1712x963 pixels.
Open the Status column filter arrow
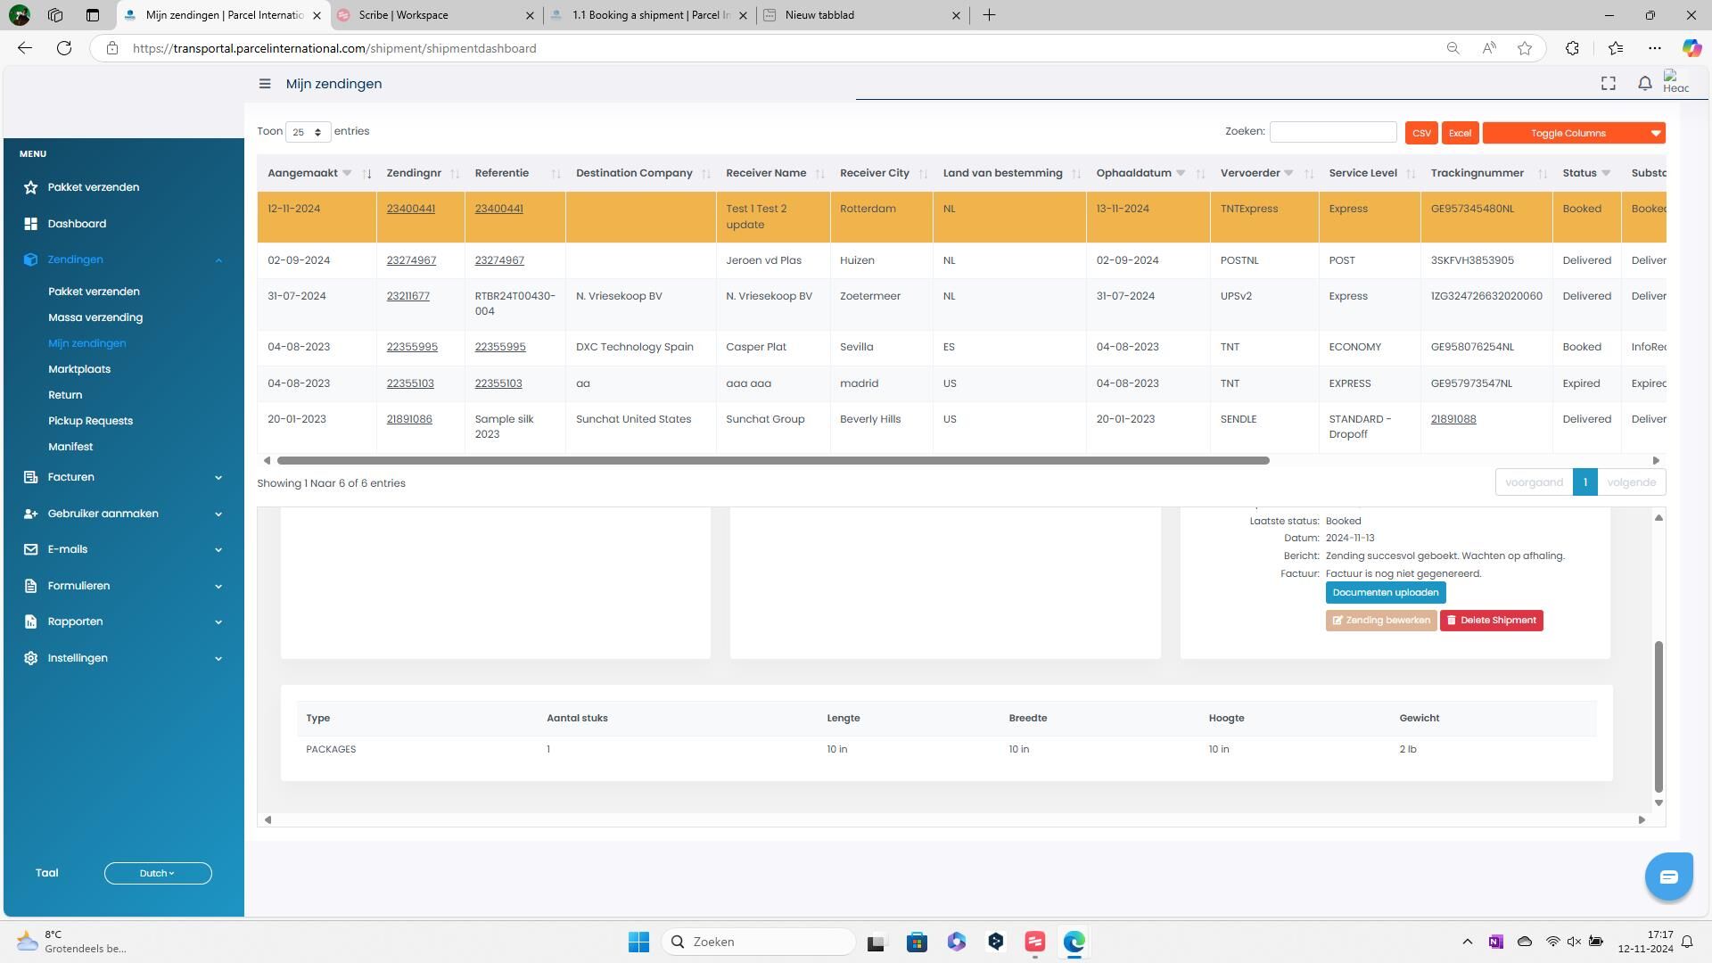(x=1606, y=173)
